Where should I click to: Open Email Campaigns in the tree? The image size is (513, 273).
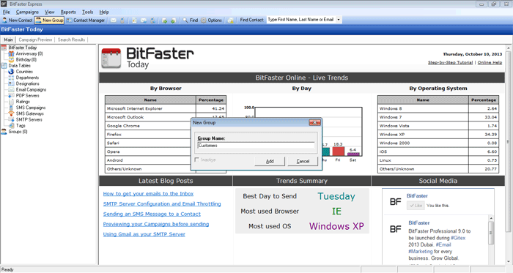click(31, 89)
